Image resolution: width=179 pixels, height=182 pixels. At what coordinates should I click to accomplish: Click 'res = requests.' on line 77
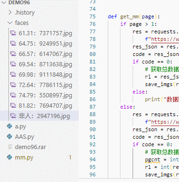tap(156, 32)
